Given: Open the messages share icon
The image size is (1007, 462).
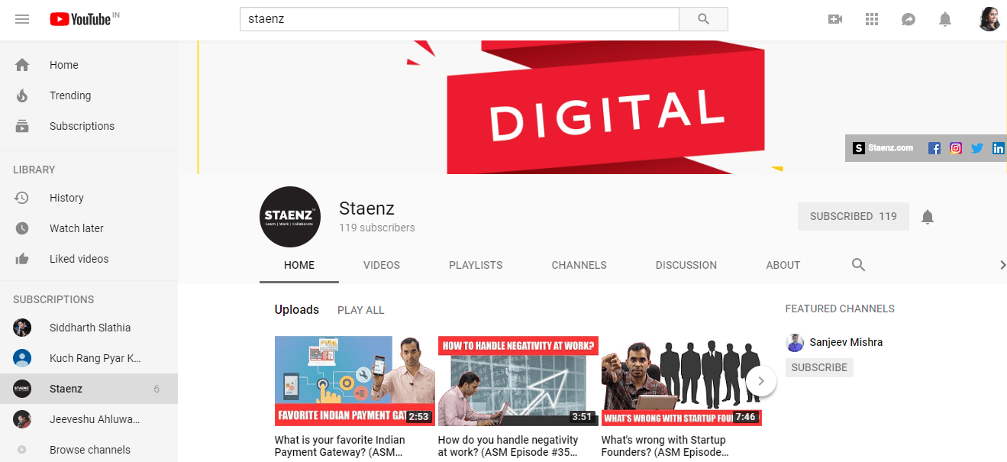Looking at the screenshot, I should pos(909,19).
